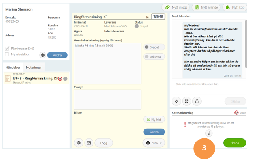Click the messages panel scrollbar

[x=246, y=44]
